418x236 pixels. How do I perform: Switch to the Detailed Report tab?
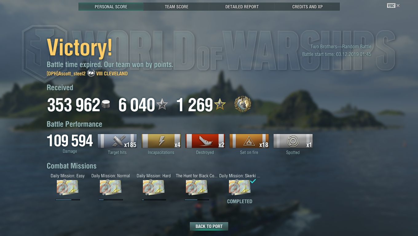242,6
